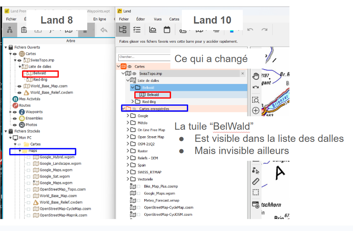Click the Mes Activités icon in Land 8 tree
The width and height of the screenshot is (353, 231).
pyautogui.click(x=15, y=99)
